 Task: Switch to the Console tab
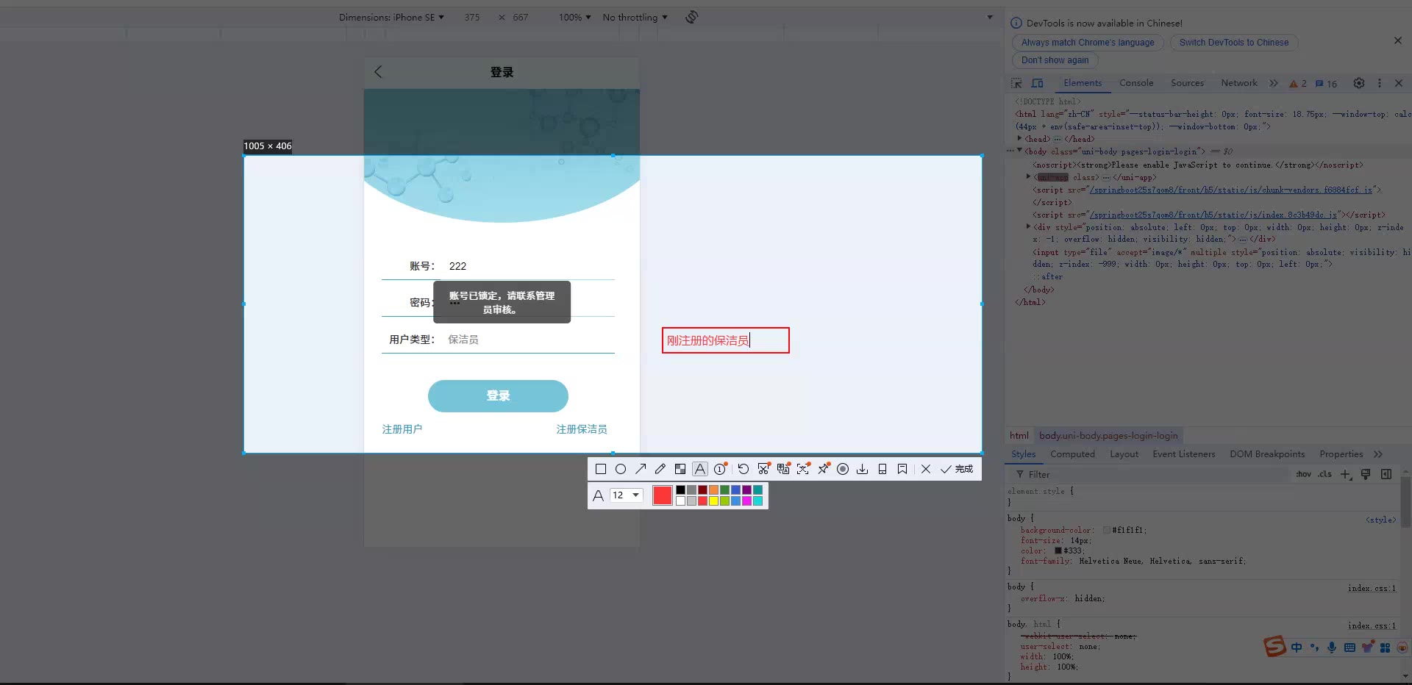(x=1136, y=83)
